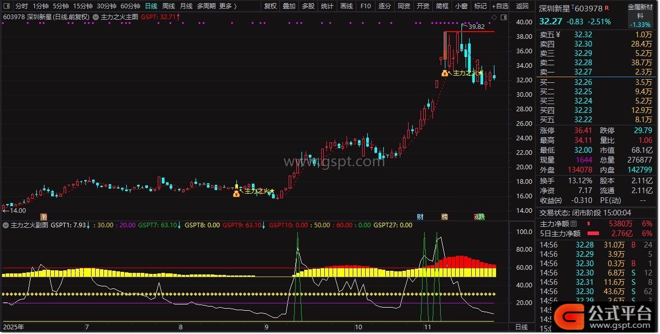Toggle the left sidebar panel icon
The height and width of the screenshot is (334, 660).
[x=6, y=6]
